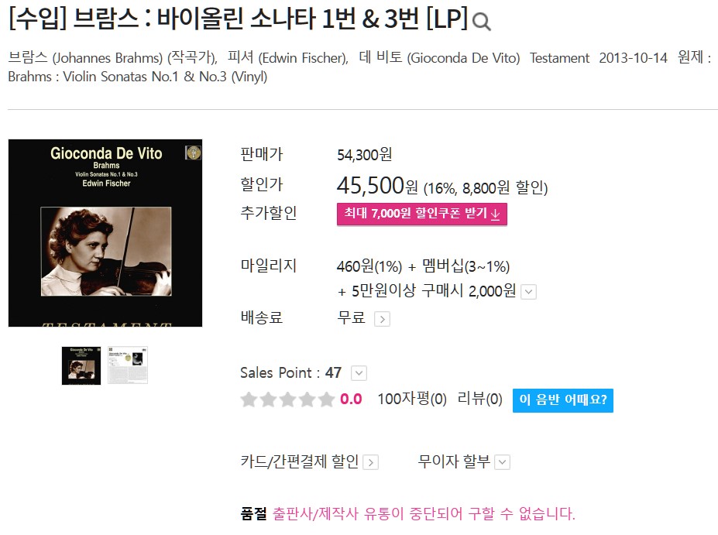Click the 카드/간편결제 할인 text
The image size is (718, 535).
tap(300, 461)
